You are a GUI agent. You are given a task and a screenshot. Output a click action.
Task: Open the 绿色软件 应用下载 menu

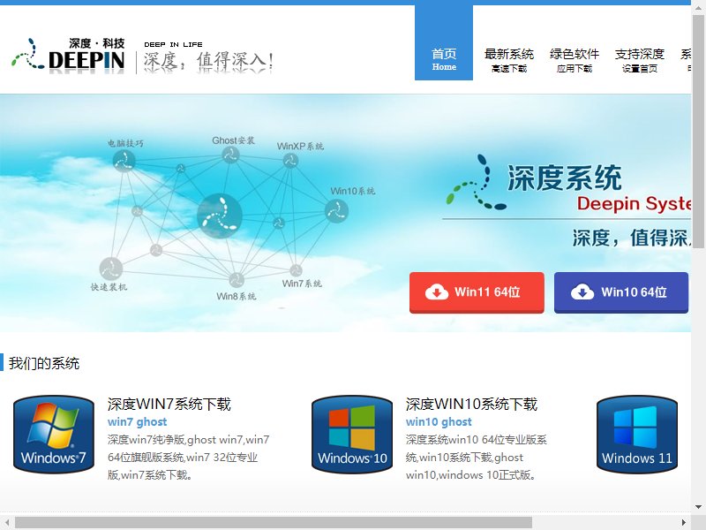point(575,60)
